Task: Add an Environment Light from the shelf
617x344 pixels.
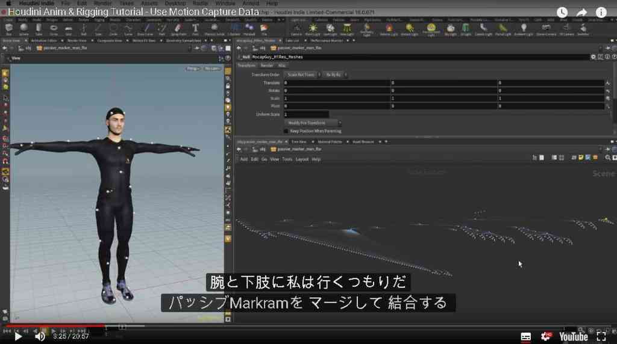Action: coord(431,29)
